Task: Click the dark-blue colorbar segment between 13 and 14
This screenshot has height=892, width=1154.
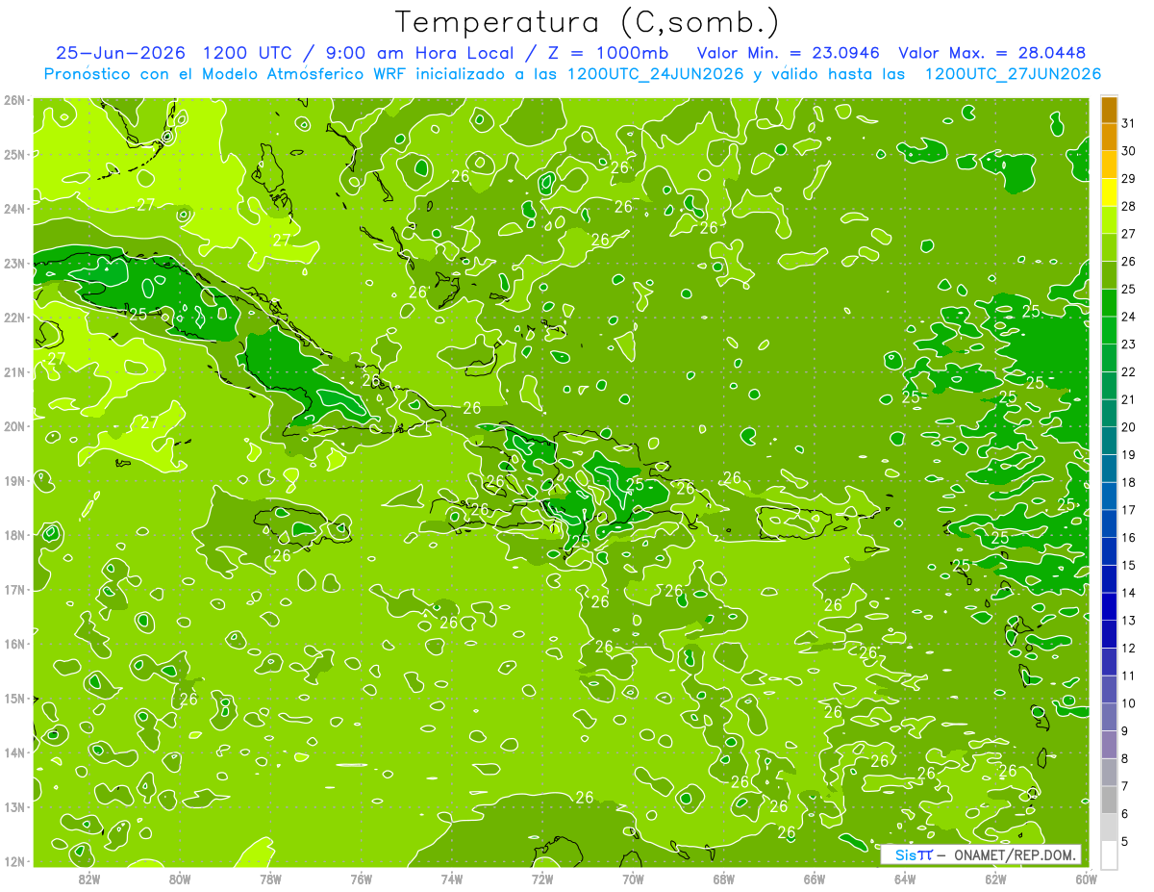Action: click(1109, 606)
